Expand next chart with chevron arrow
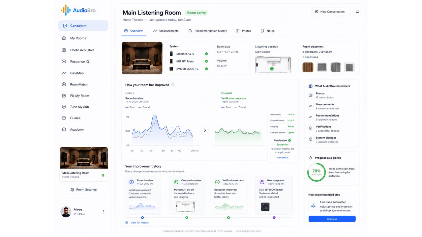The width and height of the screenshot is (422, 237). (x=205, y=130)
